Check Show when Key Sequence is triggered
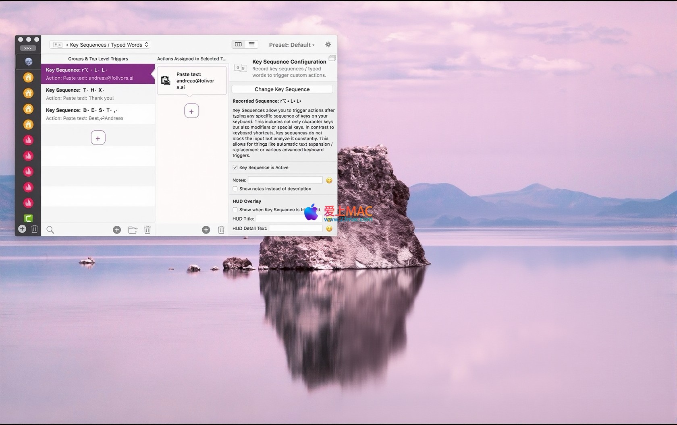 tap(235, 210)
